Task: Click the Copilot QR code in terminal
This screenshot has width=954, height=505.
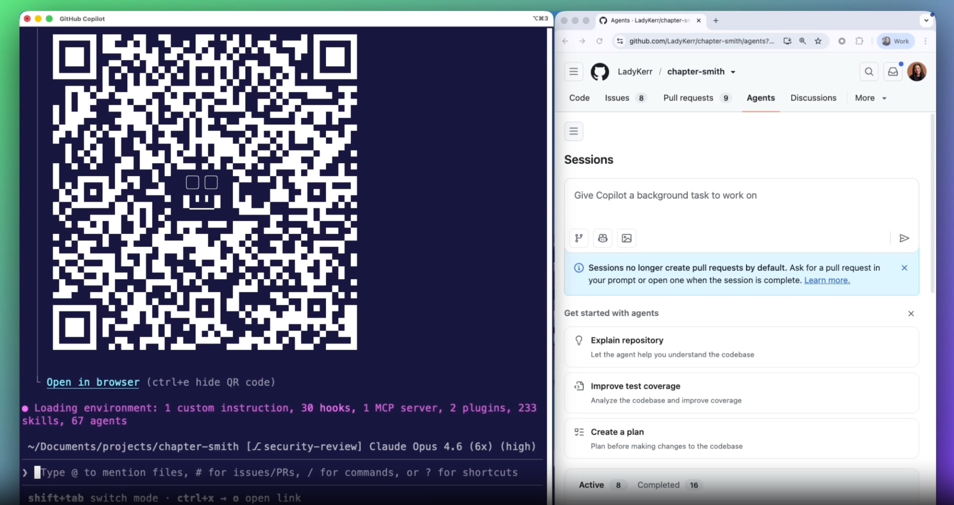Action: pos(205,192)
